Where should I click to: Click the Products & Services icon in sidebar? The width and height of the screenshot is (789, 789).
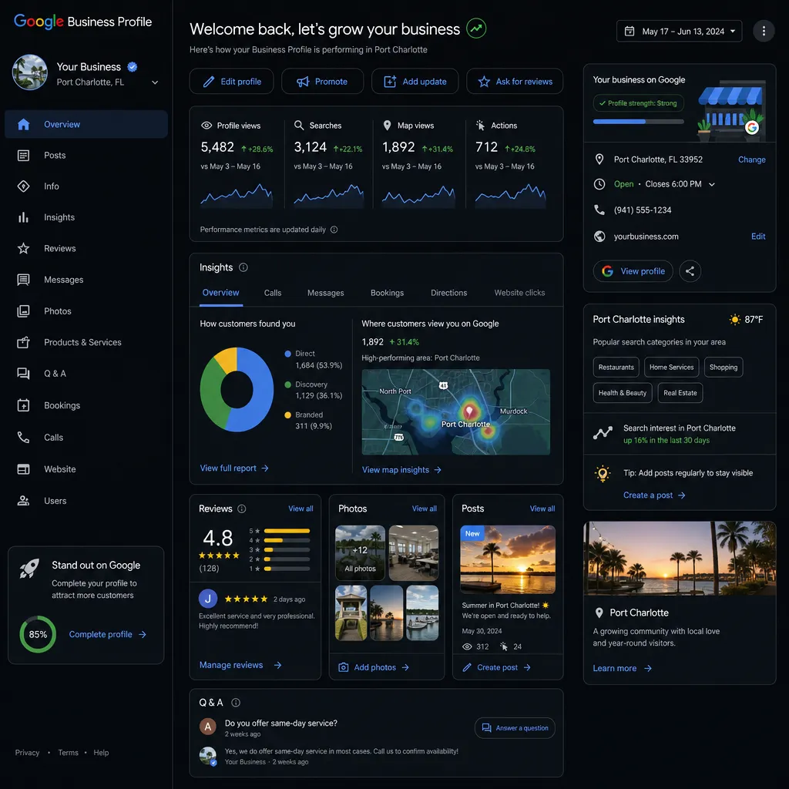point(24,342)
